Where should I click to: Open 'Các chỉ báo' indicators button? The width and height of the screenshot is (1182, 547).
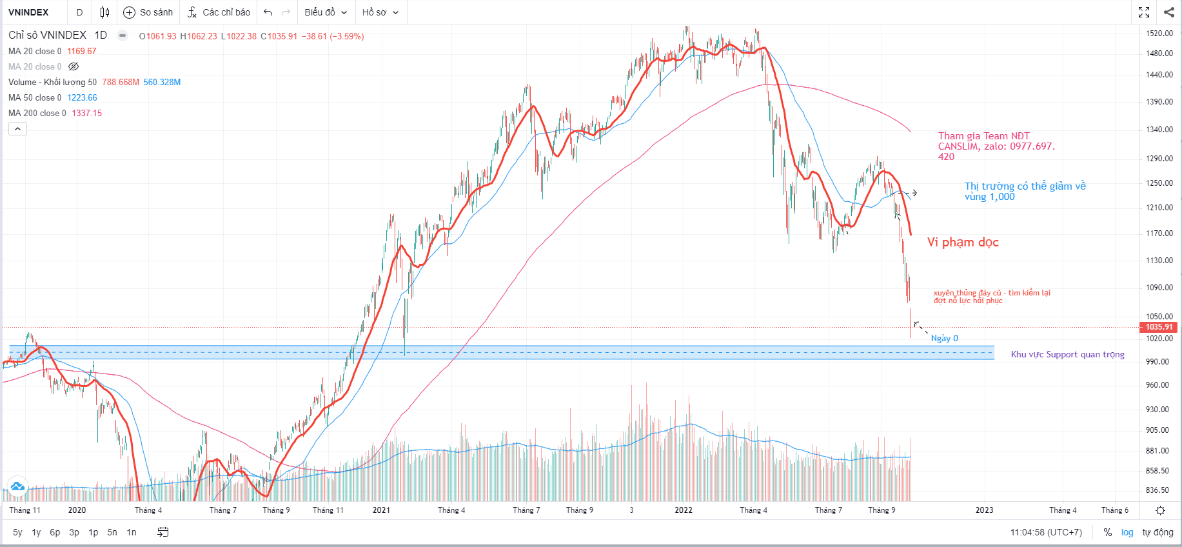tap(219, 12)
